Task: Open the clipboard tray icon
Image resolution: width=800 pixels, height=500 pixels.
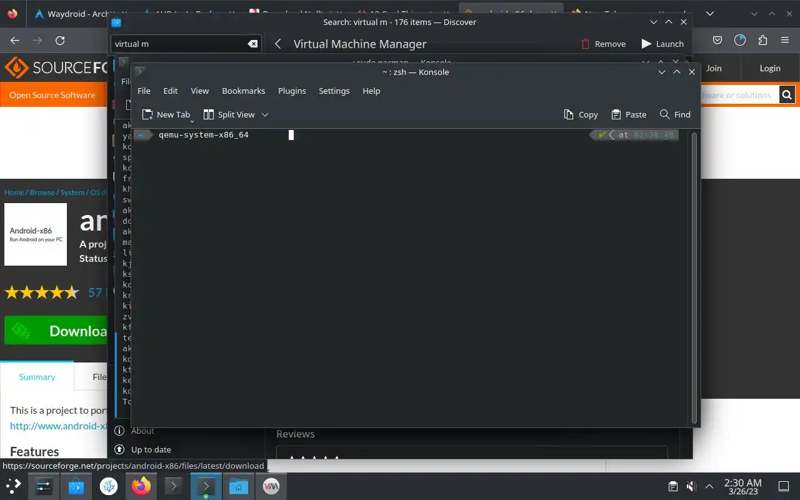Action: [x=673, y=486]
